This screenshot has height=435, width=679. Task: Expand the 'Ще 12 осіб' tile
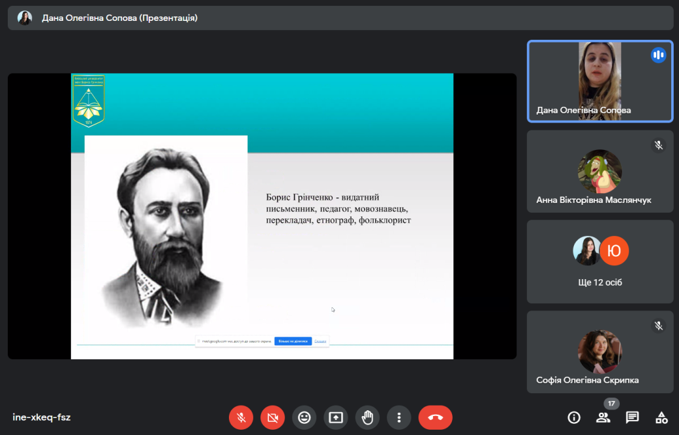coord(599,262)
